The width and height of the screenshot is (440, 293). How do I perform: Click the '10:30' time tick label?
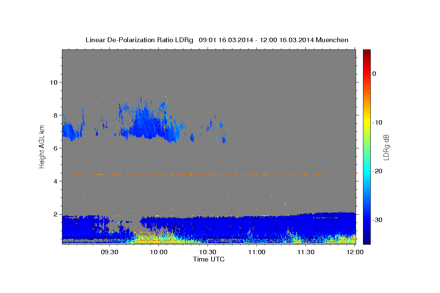point(208,252)
